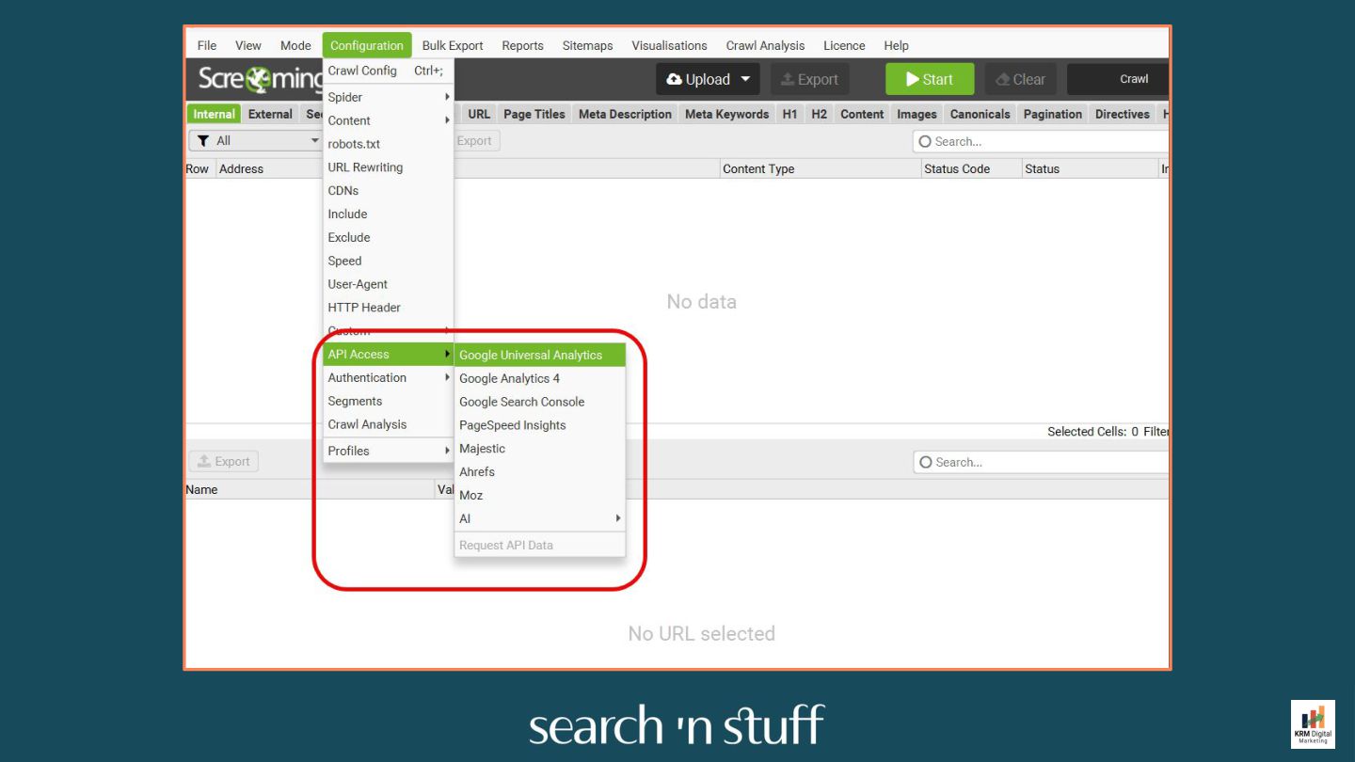Expand the AI submenu
Image resolution: width=1355 pixels, height=762 pixels.
540,518
